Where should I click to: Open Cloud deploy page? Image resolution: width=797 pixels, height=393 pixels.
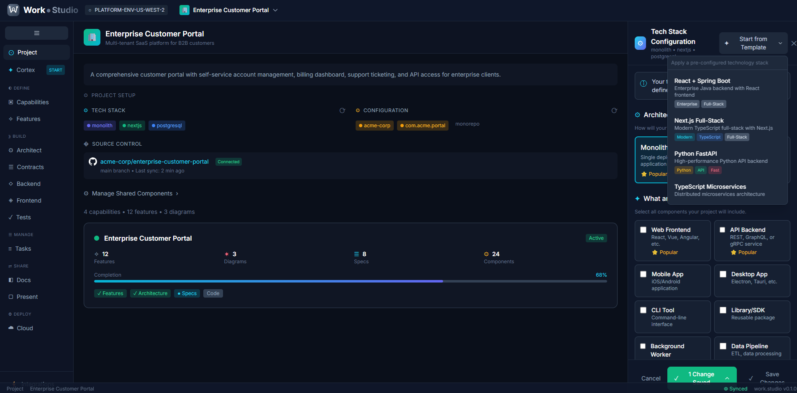tap(37, 328)
